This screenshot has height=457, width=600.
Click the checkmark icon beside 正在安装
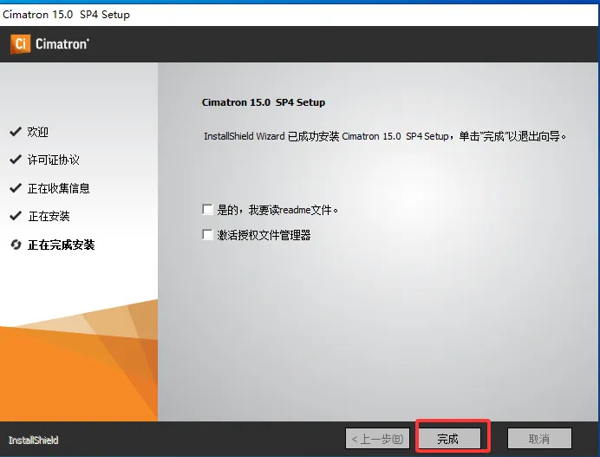[x=16, y=216]
